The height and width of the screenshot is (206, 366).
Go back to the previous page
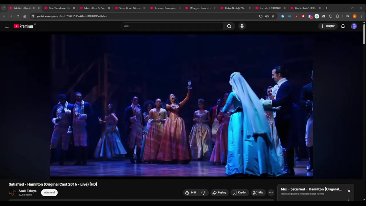coord(4,16)
